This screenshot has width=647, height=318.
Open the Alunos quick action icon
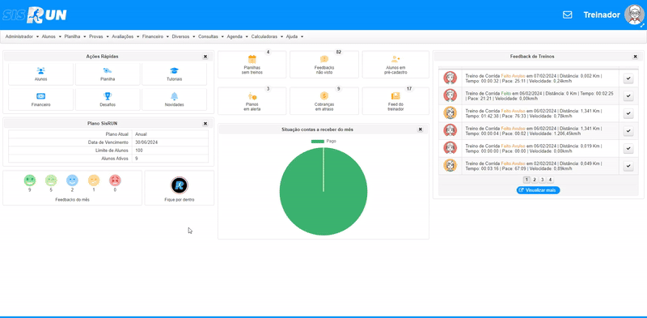pos(41,70)
